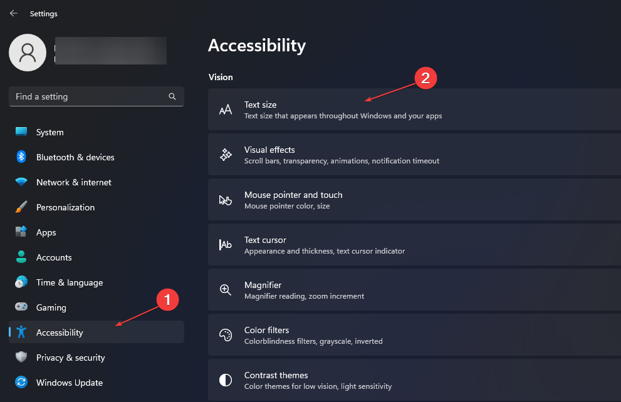This screenshot has height=402, width=621.
Task: Select Time & language in sidebar
Action: 97,282
